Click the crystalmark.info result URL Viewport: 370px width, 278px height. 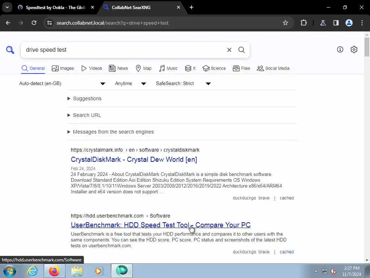click(135, 150)
